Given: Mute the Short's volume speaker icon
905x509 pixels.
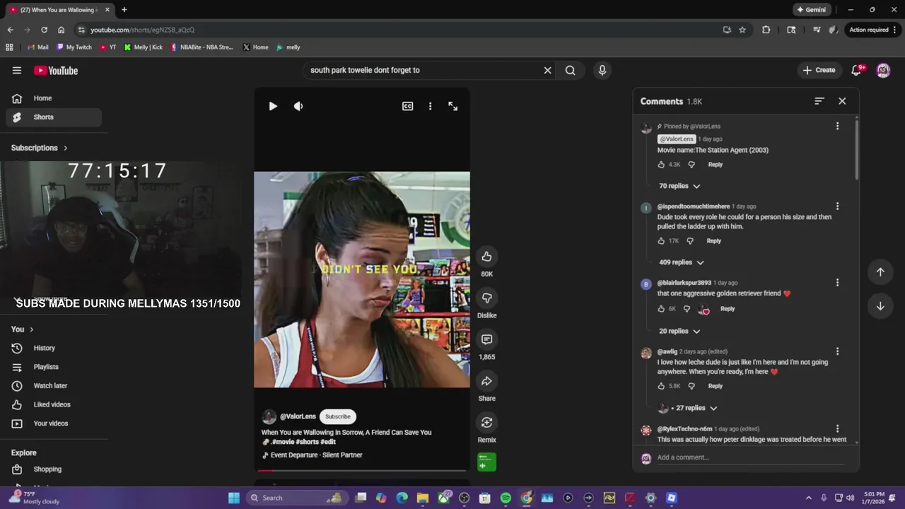Looking at the screenshot, I should (298, 106).
